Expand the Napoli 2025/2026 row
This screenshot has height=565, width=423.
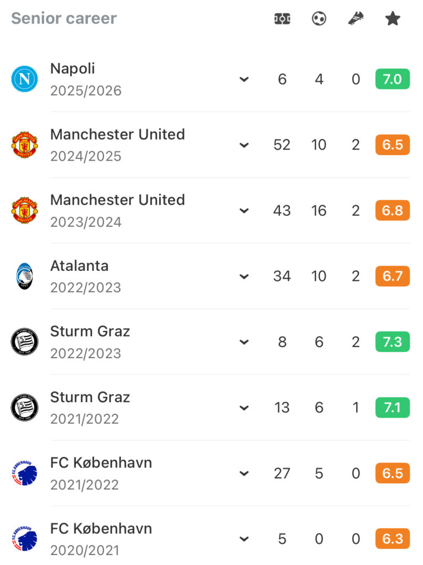point(244,79)
